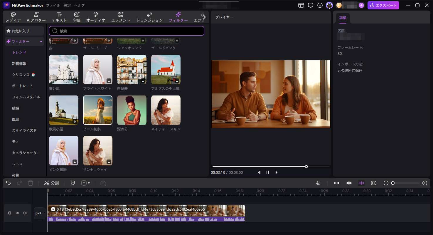This screenshot has height=235, width=433.
Task: Click the undo arrow in timeline toolbar
Action: 8,183
